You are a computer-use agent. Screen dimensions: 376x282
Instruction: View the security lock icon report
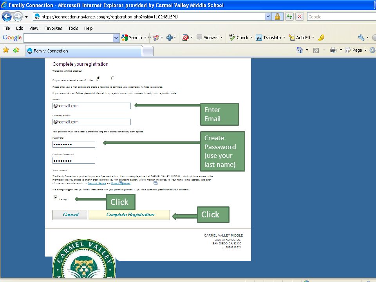pyautogui.click(x=277, y=16)
